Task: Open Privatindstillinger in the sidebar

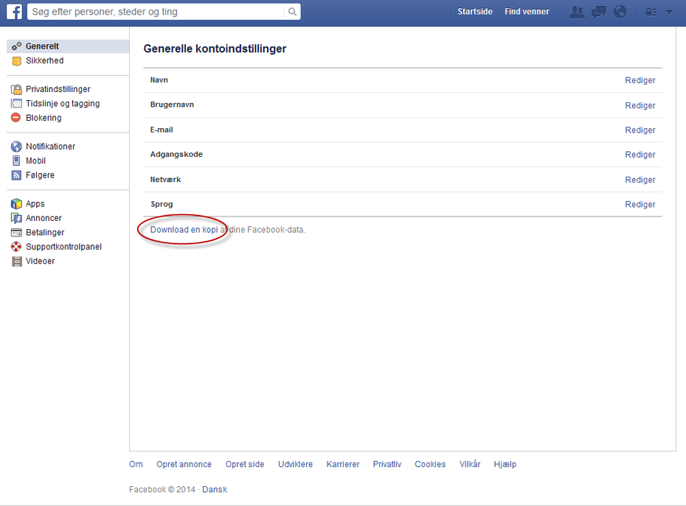Action: (58, 89)
